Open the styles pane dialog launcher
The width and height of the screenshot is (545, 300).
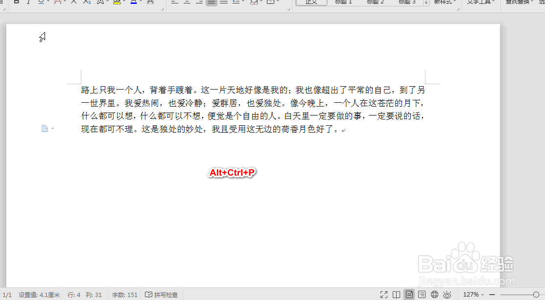tap(458, 9)
